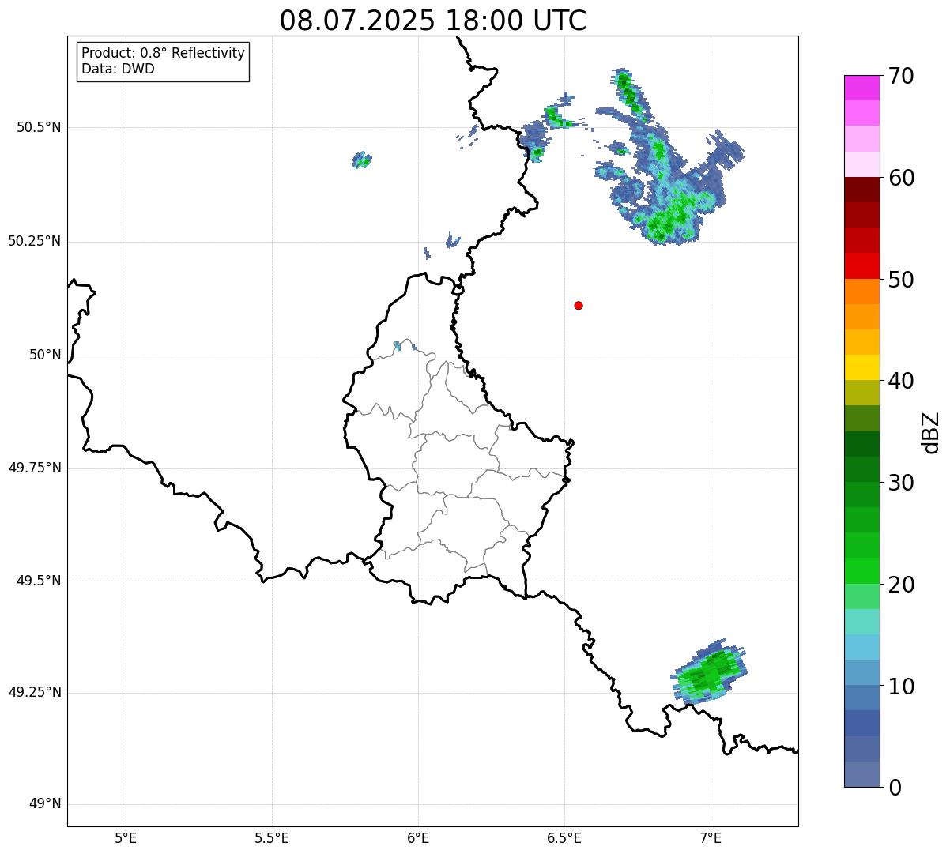Click the 40 colorbar tick label
This screenshot has width=950, height=854.
point(900,381)
